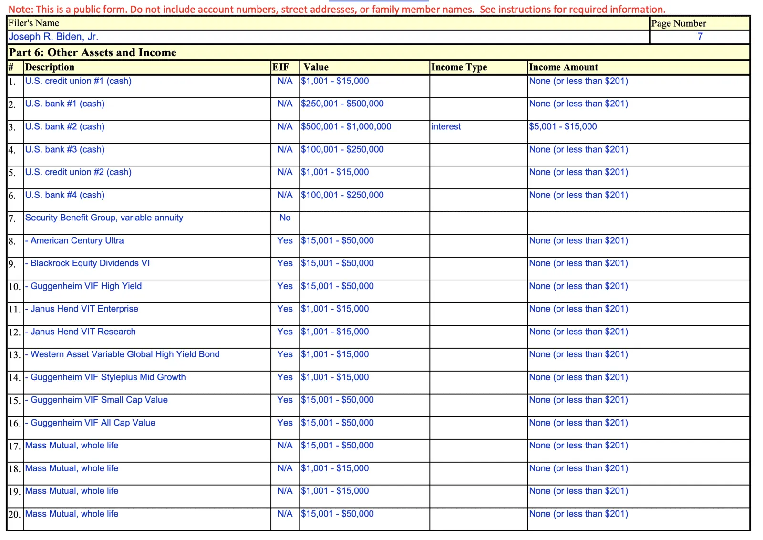This screenshot has width=763, height=540.
Task: Select the $5,001 - $15,000 income amount
Action: click(x=563, y=127)
